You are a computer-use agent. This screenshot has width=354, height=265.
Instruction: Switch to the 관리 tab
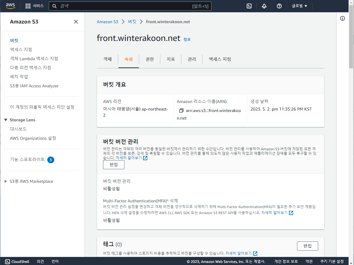click(192, 59)
